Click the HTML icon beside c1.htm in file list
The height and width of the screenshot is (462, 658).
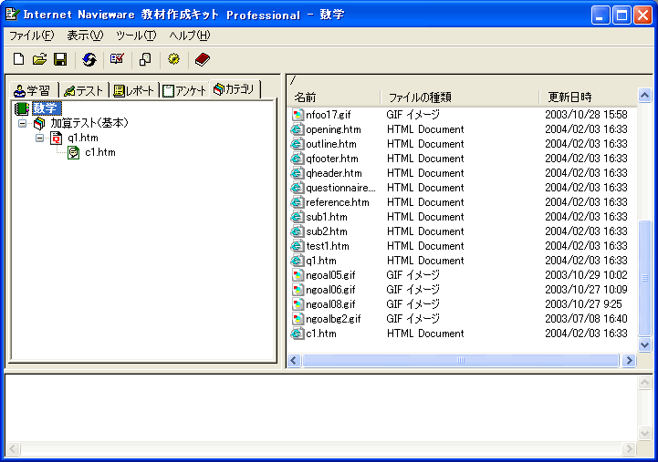(x=298, y=334)
